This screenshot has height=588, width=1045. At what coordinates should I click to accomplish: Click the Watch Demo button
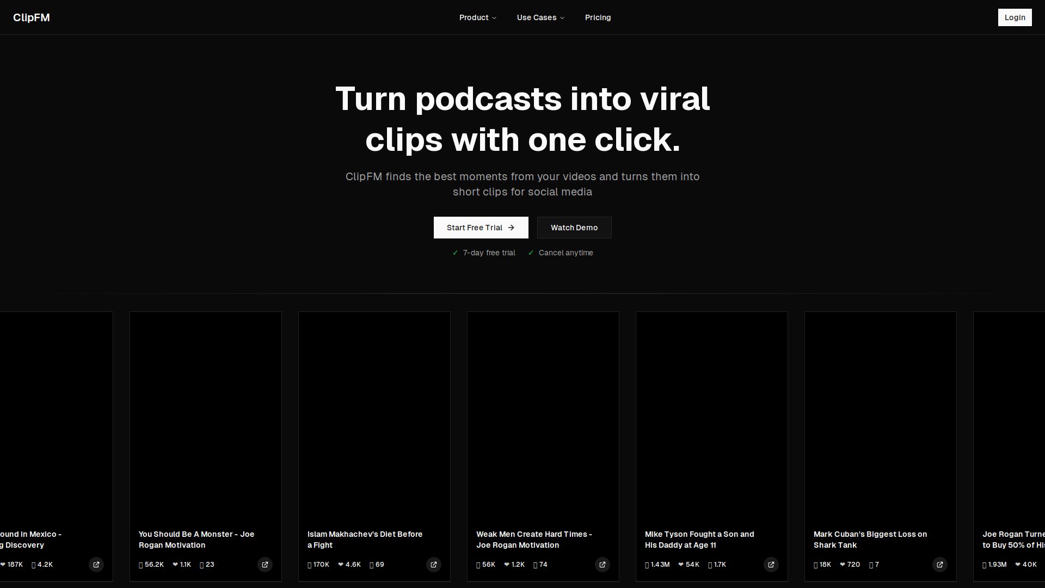(574, 228)
